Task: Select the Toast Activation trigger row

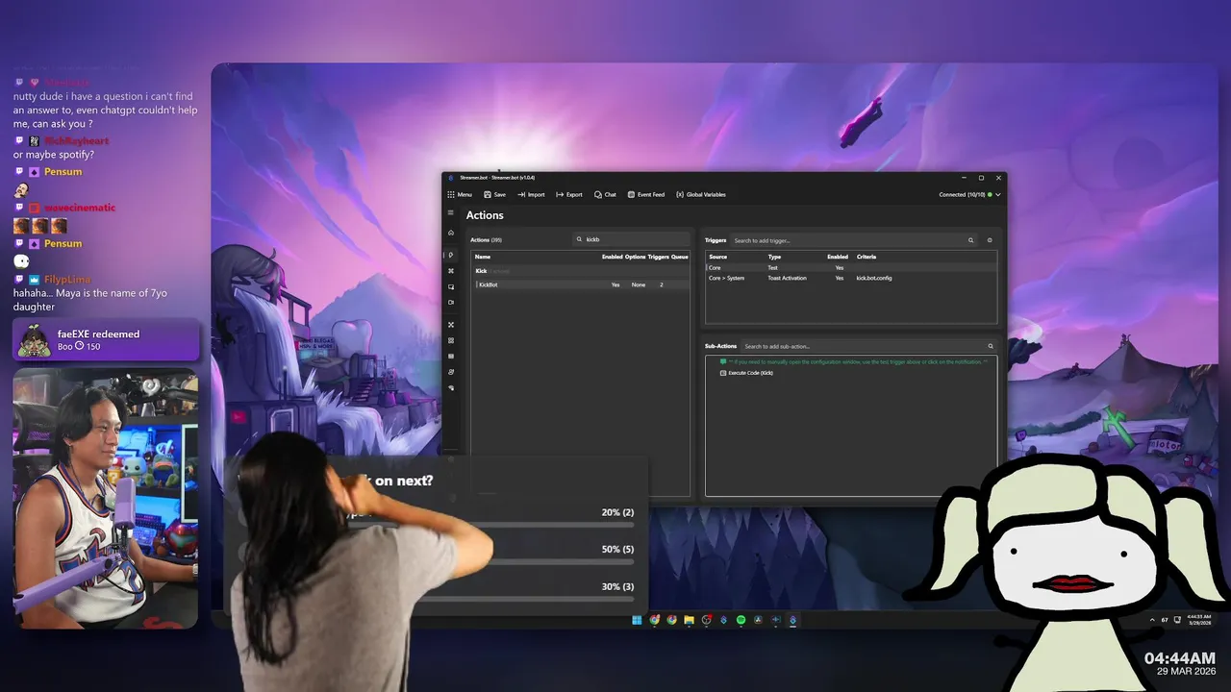Action: click(x=851, y=278)
